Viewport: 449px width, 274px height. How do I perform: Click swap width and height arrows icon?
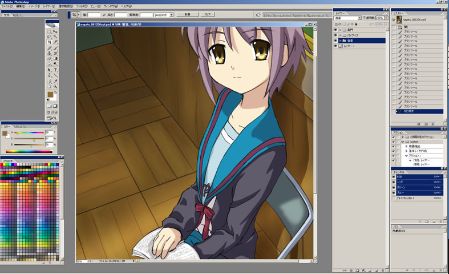tap(104, 15)
